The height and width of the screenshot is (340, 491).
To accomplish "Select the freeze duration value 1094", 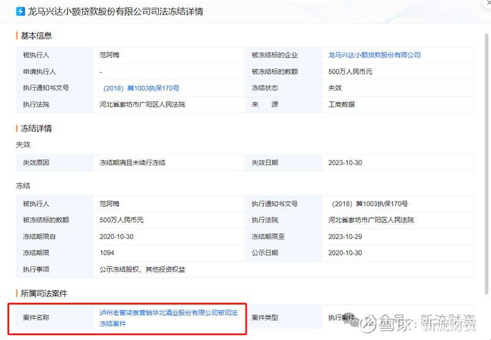I will click(x=107, y=253).
